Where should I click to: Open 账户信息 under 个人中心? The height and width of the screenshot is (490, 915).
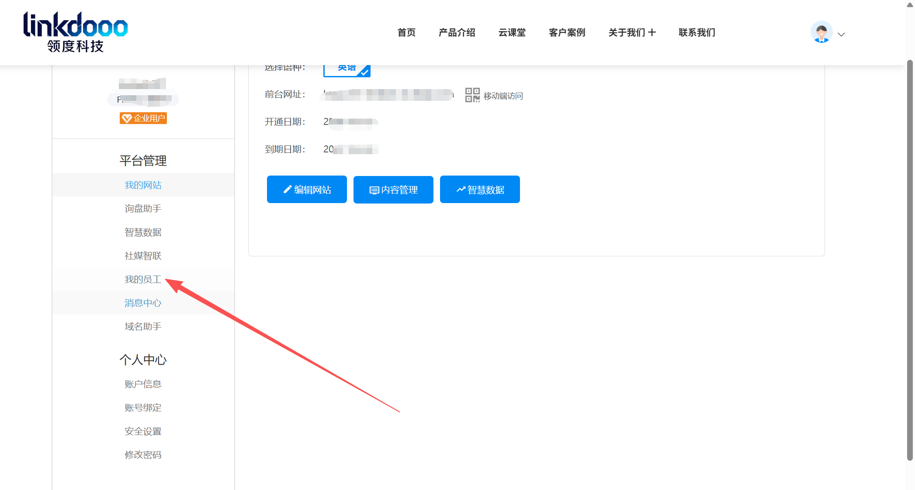(x=143, y=384)
